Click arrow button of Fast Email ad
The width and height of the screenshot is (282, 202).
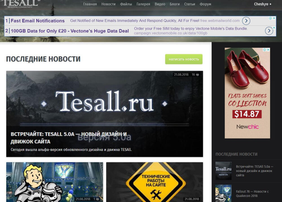(246, 21)
